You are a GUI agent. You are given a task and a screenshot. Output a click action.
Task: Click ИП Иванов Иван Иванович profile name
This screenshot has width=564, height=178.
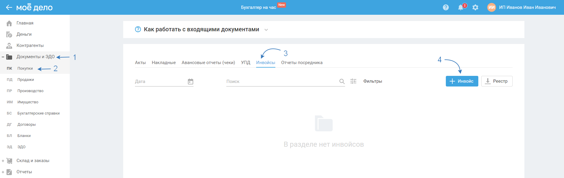pyautogui.click(x=527, y=7)
